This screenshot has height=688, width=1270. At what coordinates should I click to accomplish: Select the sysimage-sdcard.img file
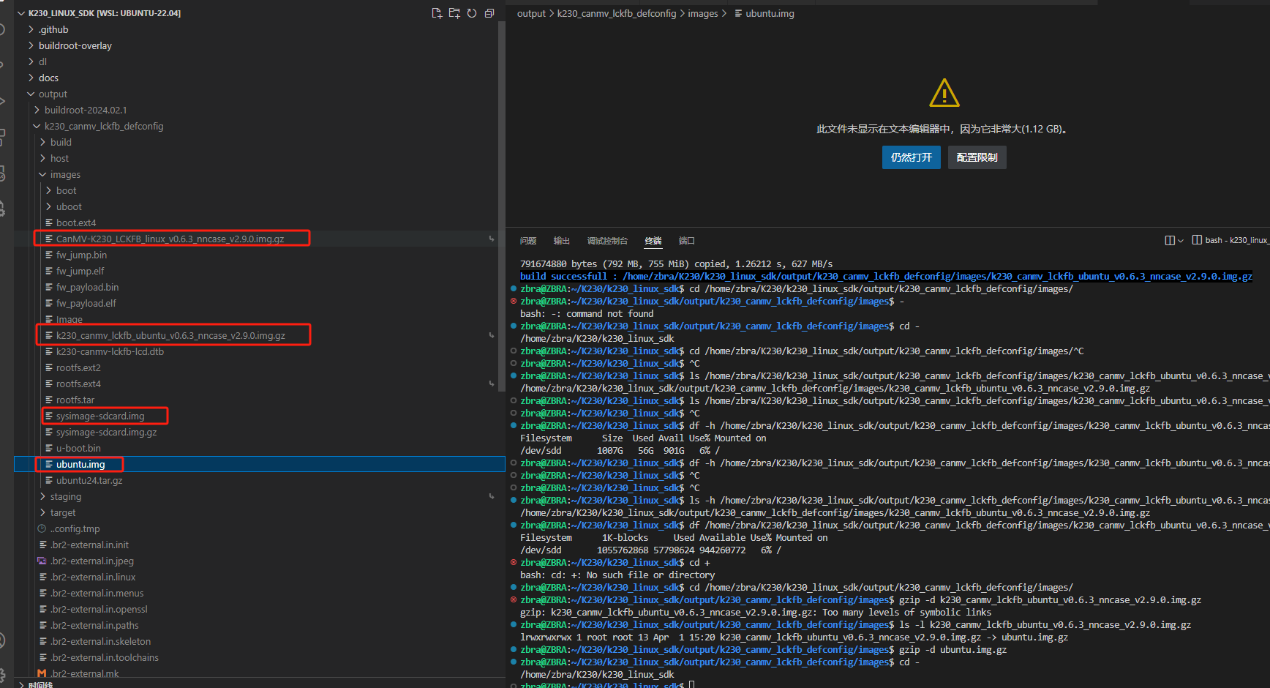tap(100, 416)
